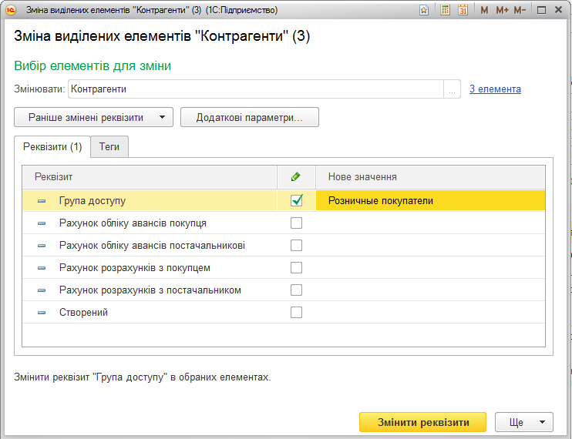This screenshot has height=439, width=572.
Task: Click the Реквізит column header
Action: coord(150,176)
